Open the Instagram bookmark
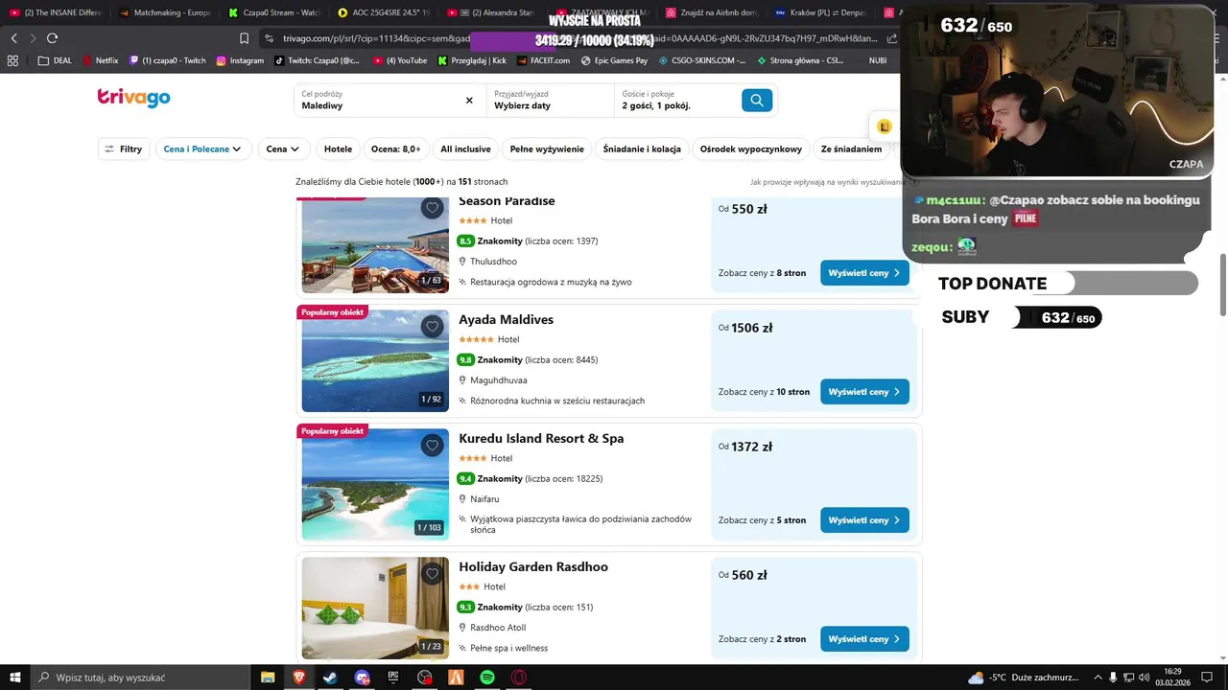 (240, 60)
